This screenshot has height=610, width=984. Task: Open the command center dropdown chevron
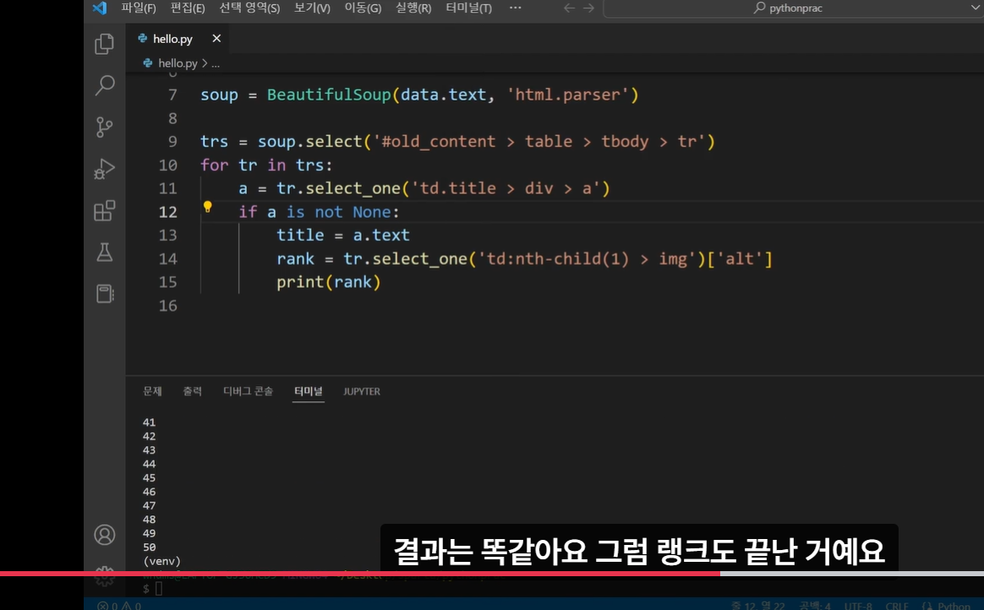coord(976,8)
